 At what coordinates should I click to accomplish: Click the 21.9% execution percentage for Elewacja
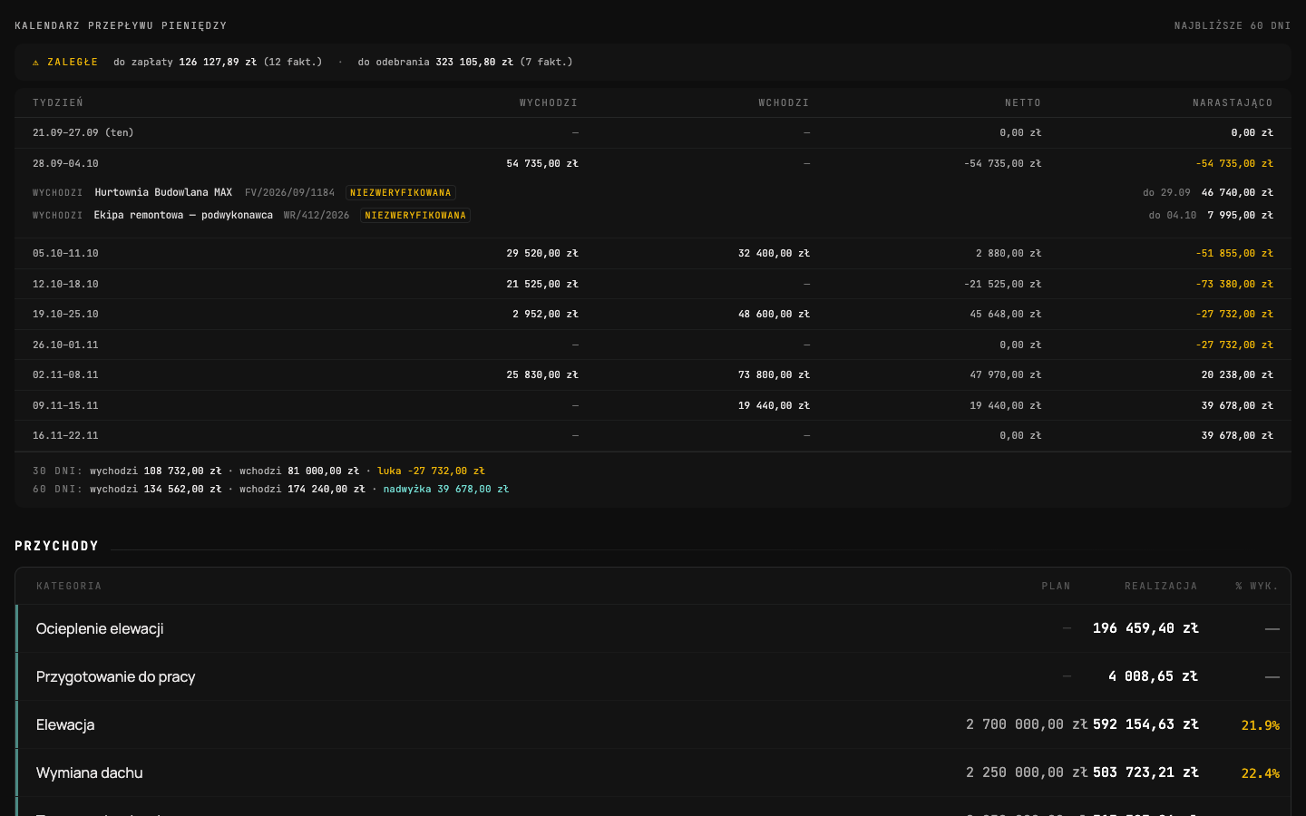(x=1260, y=725)
